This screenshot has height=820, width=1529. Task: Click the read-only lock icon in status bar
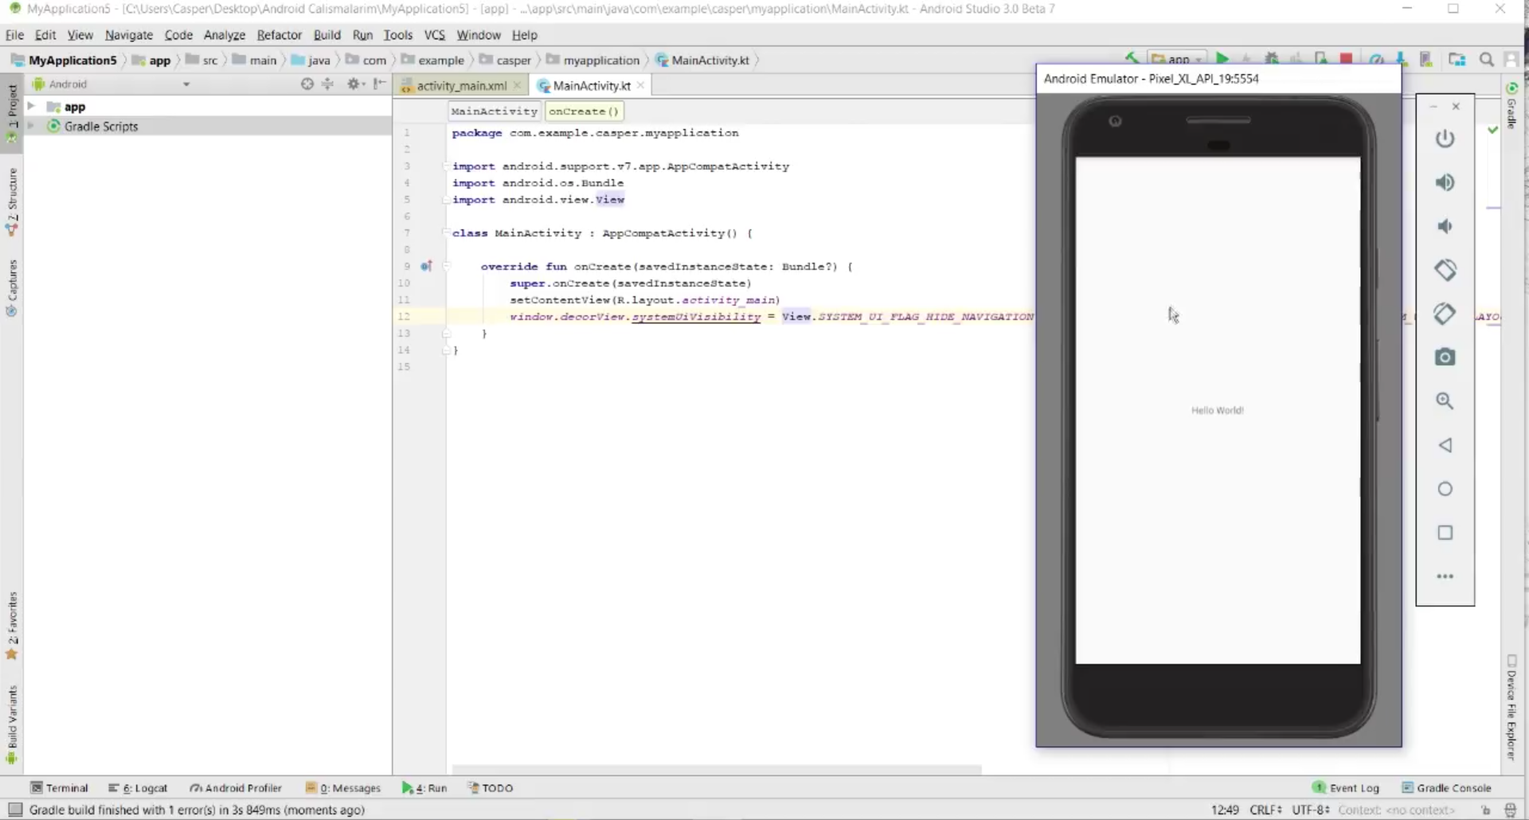1486,810
